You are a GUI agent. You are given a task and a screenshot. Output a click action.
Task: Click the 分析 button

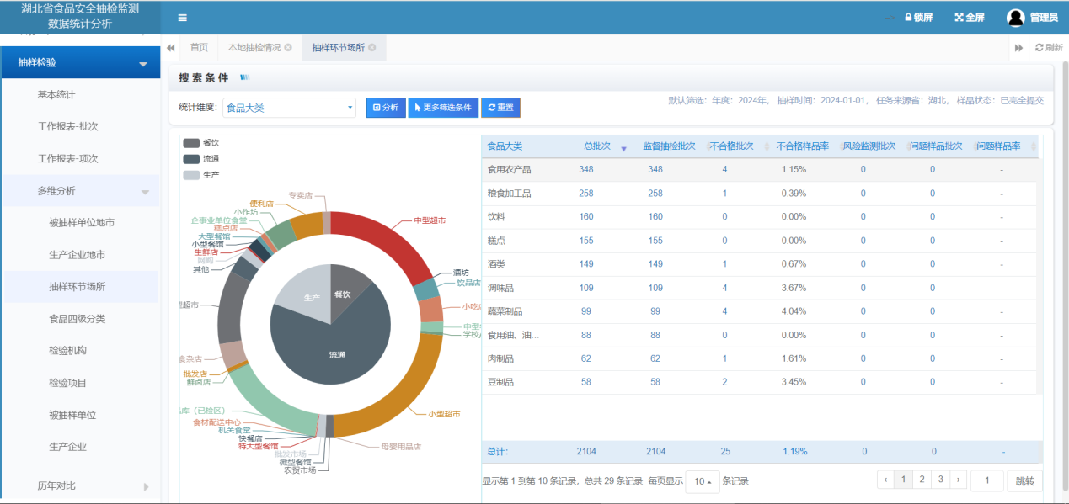point(386,108)
